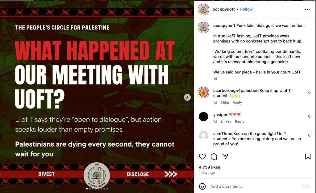Jump to second carousel dot indicator
This screenshot has width=316, height=193.
pyautogui.click(x=90, y=189)
